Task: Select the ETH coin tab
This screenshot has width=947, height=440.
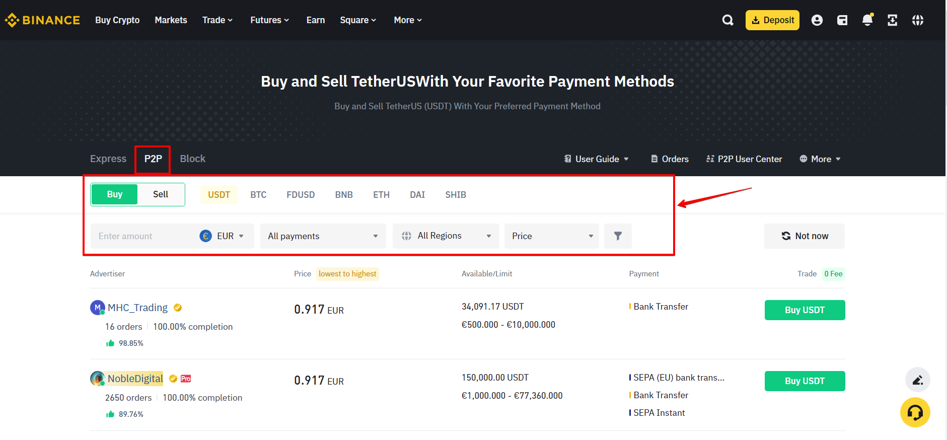Action: click(381, 195)
